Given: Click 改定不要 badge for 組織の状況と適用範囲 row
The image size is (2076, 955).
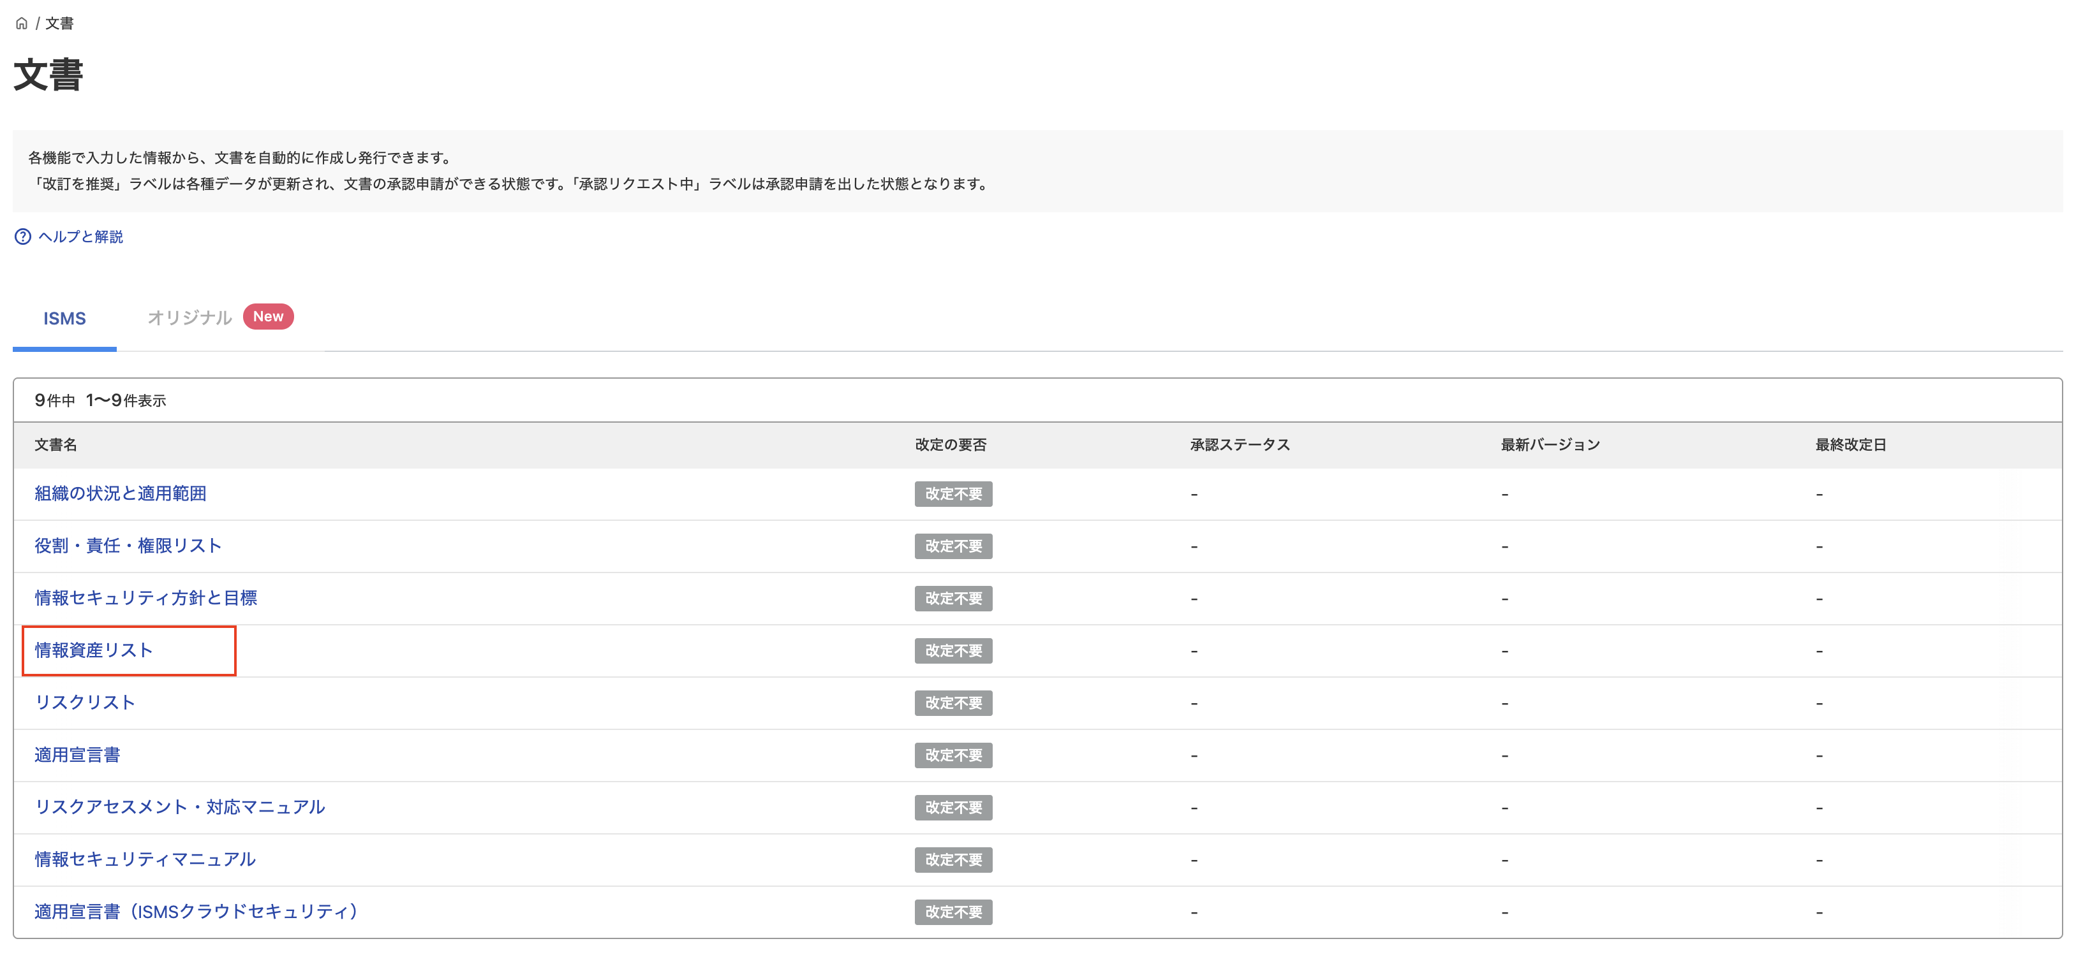Looking at the screenshot, I should pyautogui.click(x=953, y=493).
